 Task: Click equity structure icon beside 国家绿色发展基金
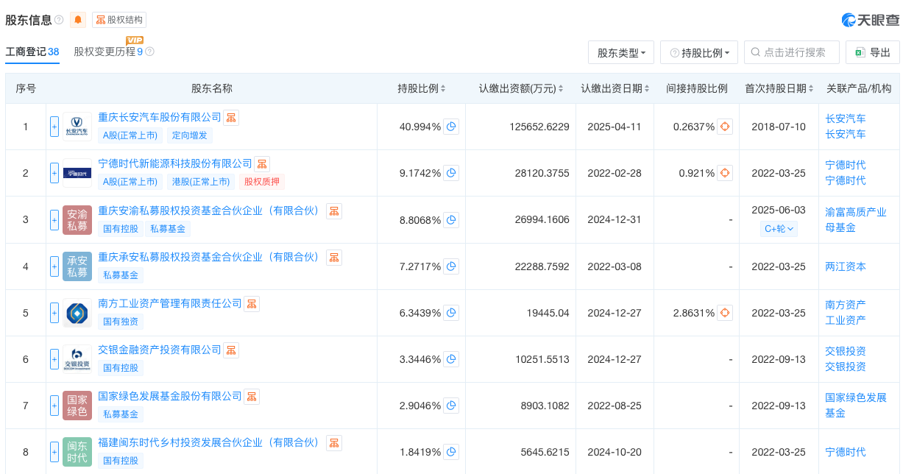pos(252,396)
